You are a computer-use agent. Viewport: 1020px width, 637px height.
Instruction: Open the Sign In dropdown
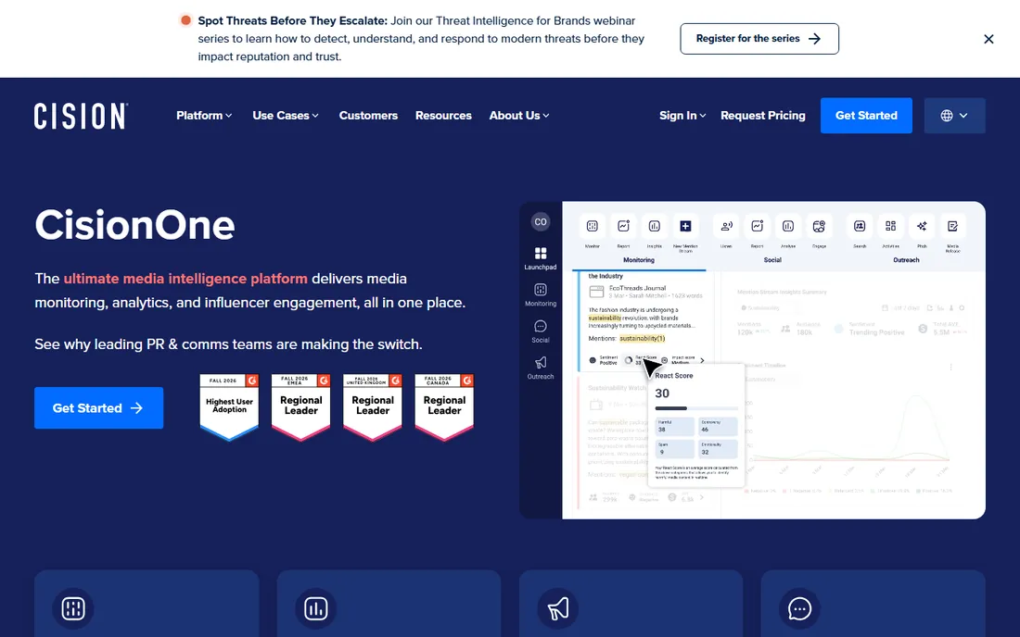click(682, 116)
